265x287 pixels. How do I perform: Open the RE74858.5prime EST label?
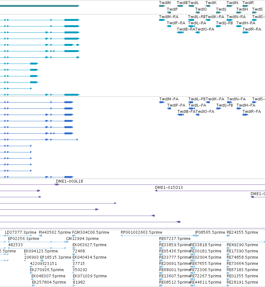[242, 257]
